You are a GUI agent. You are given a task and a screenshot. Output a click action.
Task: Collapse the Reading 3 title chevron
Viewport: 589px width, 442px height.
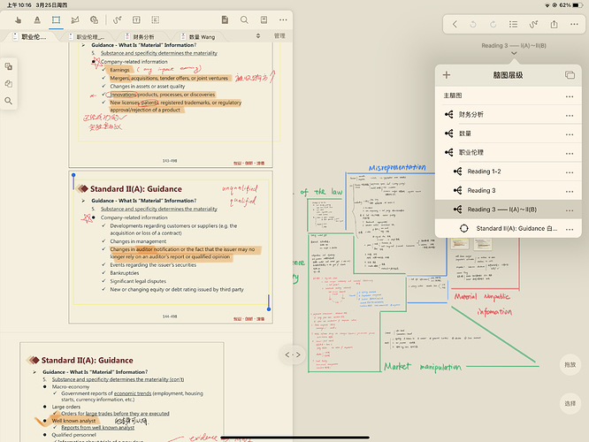514,53
